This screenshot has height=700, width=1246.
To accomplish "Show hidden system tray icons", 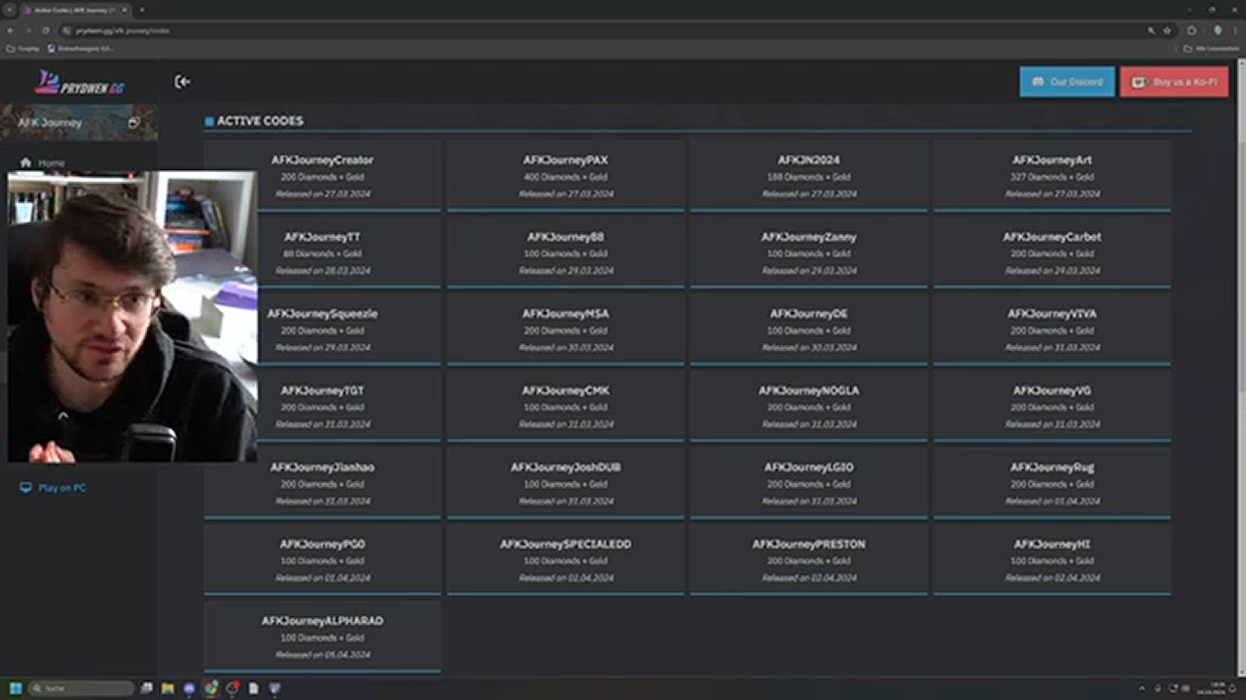I will (x=1142, y=688).
